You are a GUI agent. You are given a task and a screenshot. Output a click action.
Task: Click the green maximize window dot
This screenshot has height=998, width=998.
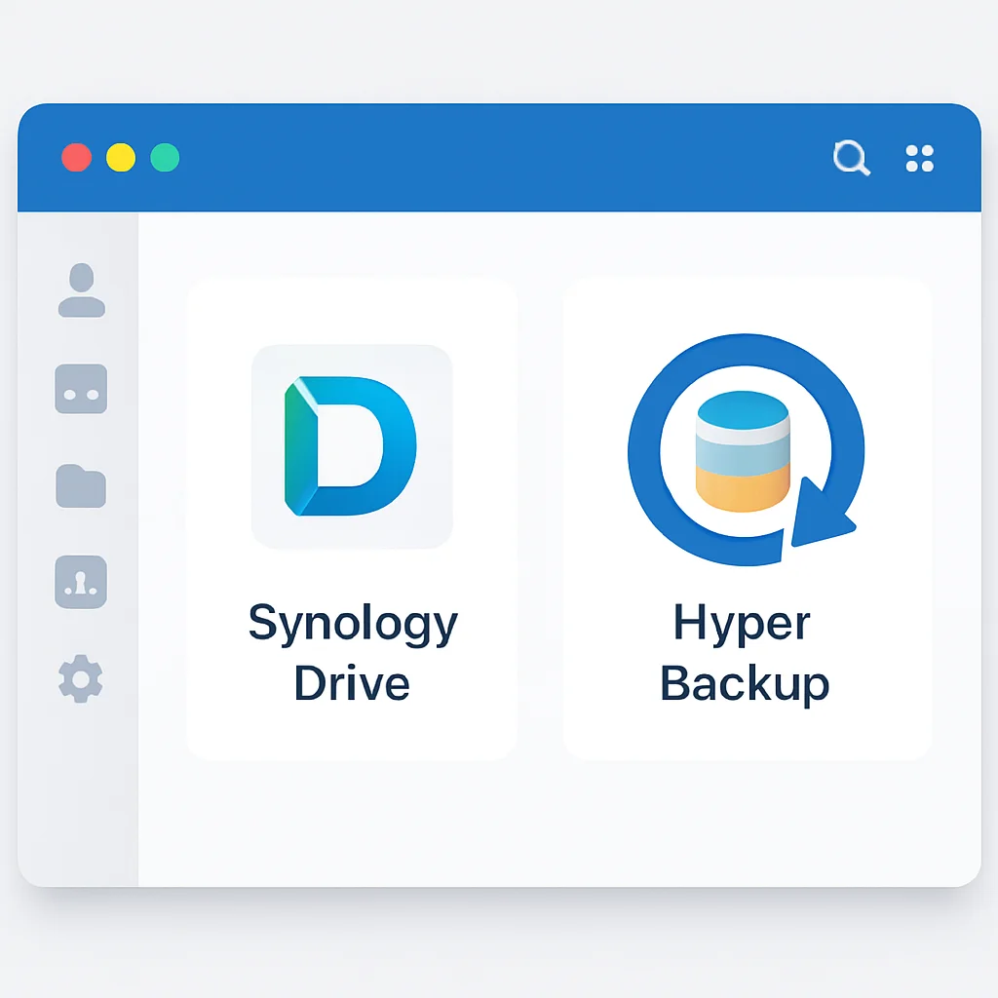(x=165, y=157)
